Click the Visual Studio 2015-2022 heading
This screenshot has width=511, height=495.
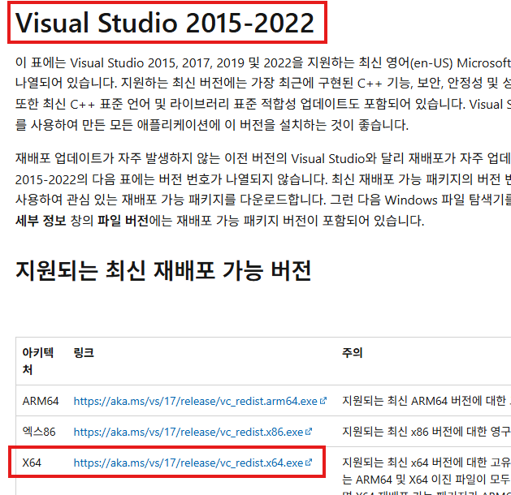[165, 23]
